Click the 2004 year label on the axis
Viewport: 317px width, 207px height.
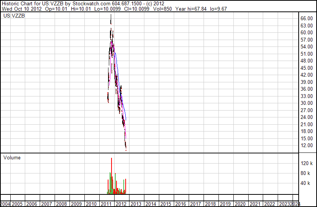coord(6,204)
